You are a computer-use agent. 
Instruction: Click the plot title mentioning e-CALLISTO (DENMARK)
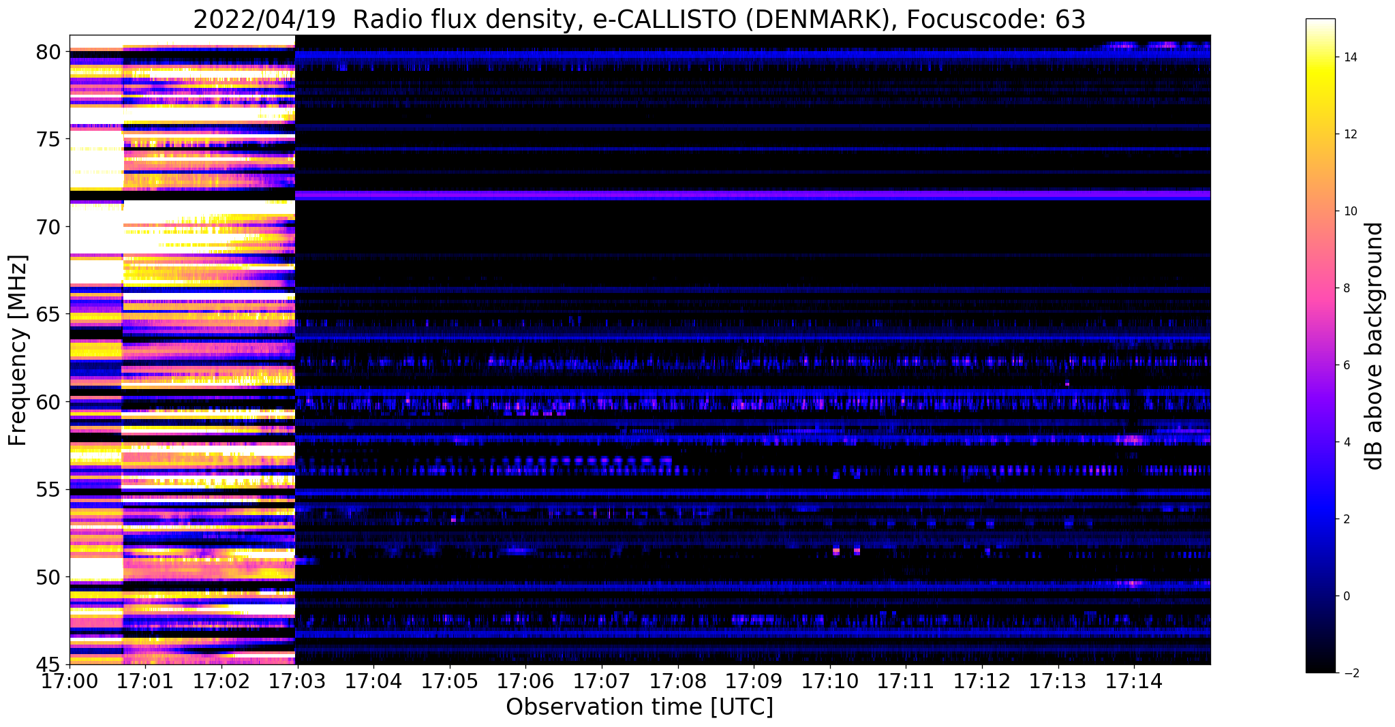(639, 19)
